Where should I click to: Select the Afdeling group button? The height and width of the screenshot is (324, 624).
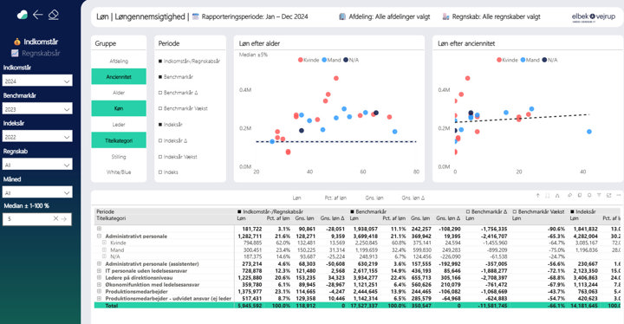click(119, 62)
